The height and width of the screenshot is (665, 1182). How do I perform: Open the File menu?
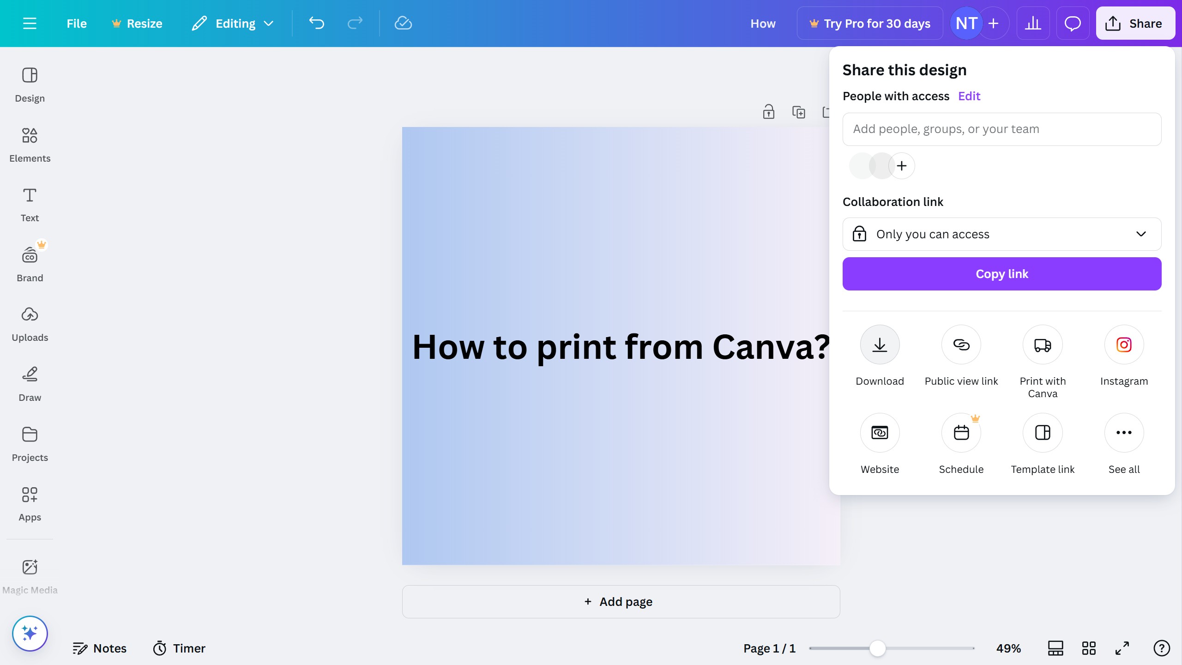click(x=76, y=23)
